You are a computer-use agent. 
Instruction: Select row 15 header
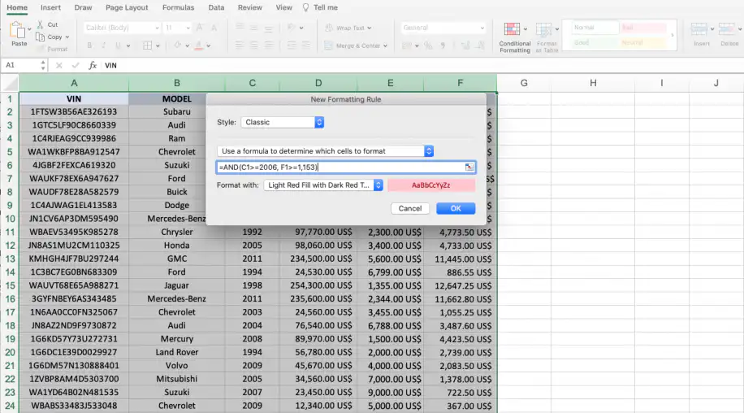(10, 286)
